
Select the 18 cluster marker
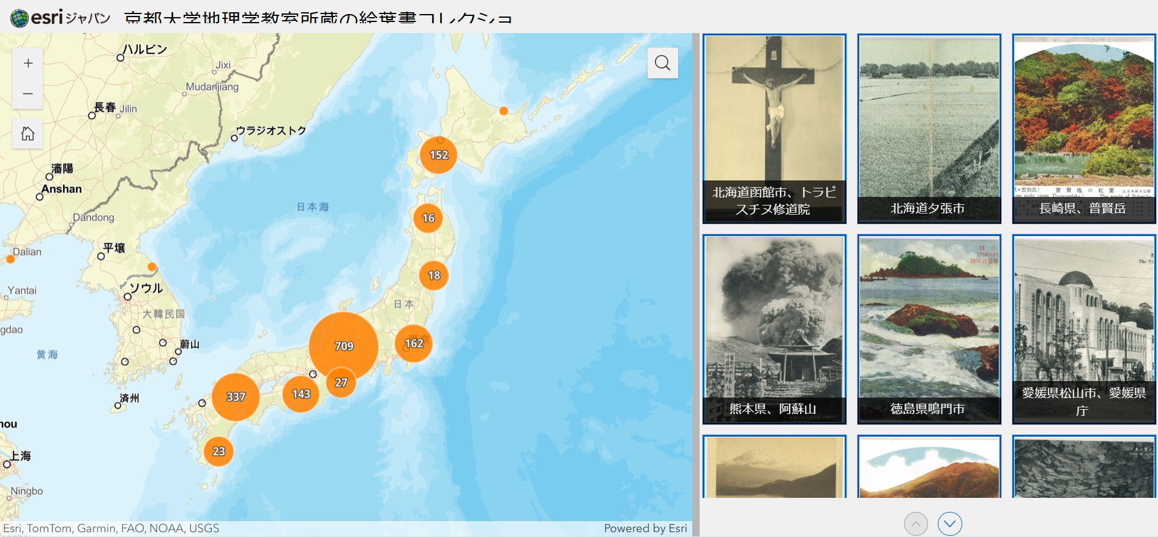coord(434,275)
